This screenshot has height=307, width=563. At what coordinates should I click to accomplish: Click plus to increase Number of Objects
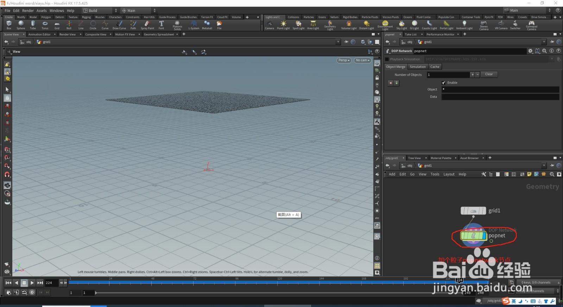coord(473,75)
